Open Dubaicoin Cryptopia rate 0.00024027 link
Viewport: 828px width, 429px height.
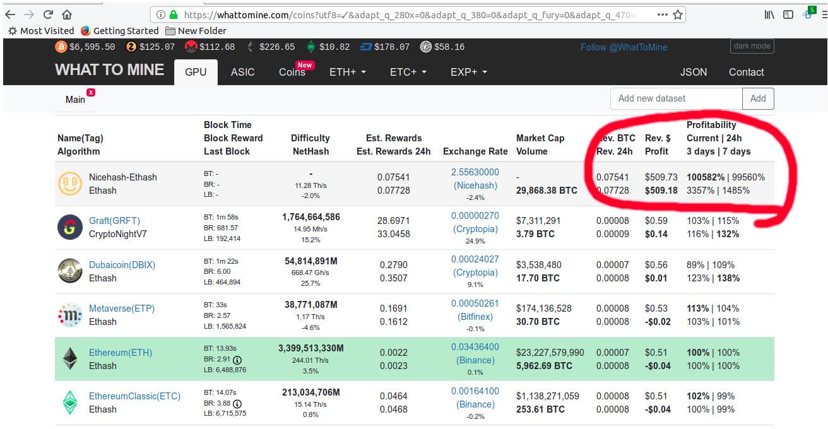(x=475, y=266)
